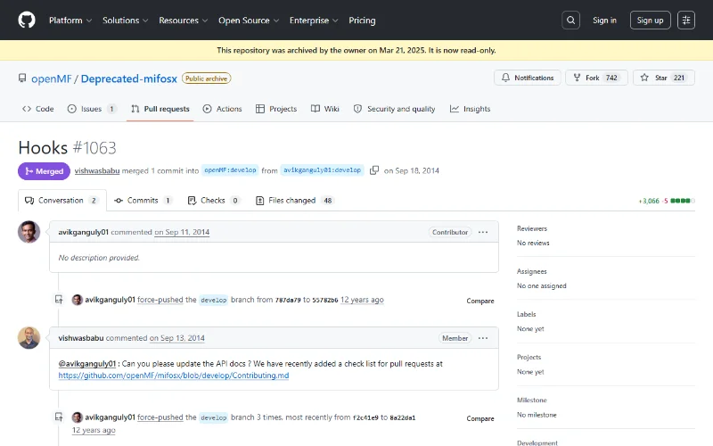Viewport: 713px width, 446px height.
Task: Click the Labels sidebar heading
Action: (526, 314)
